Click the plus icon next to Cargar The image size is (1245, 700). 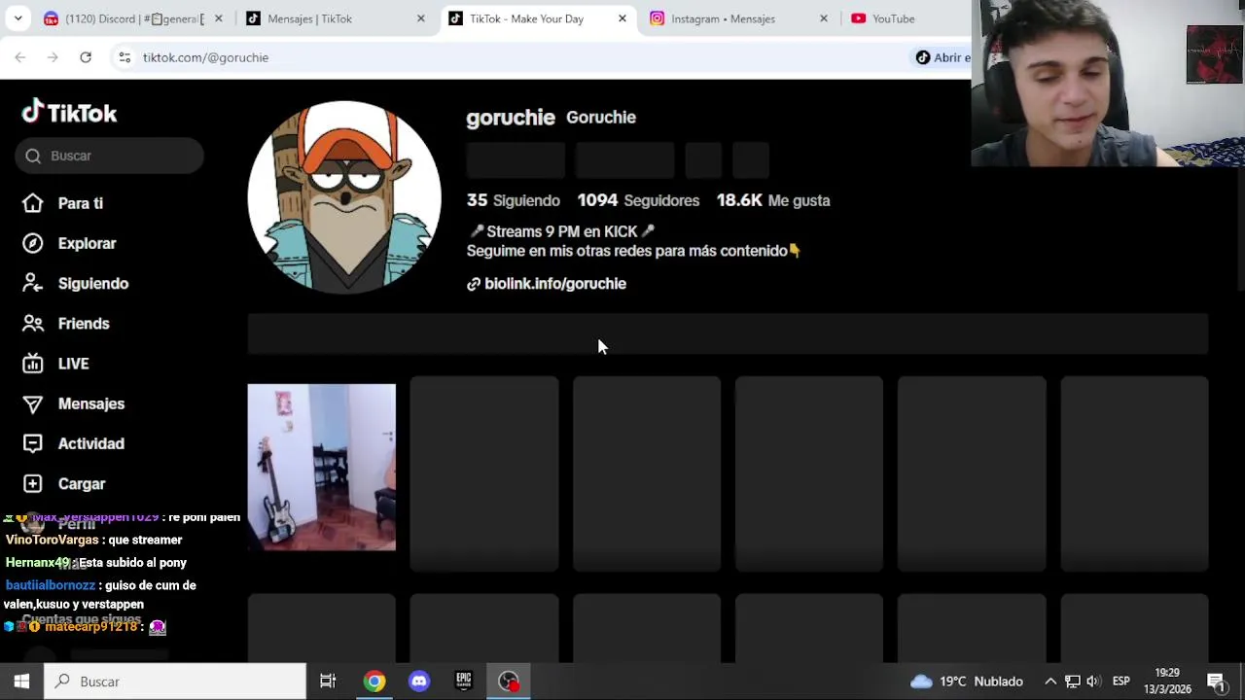tap(33, 483)
